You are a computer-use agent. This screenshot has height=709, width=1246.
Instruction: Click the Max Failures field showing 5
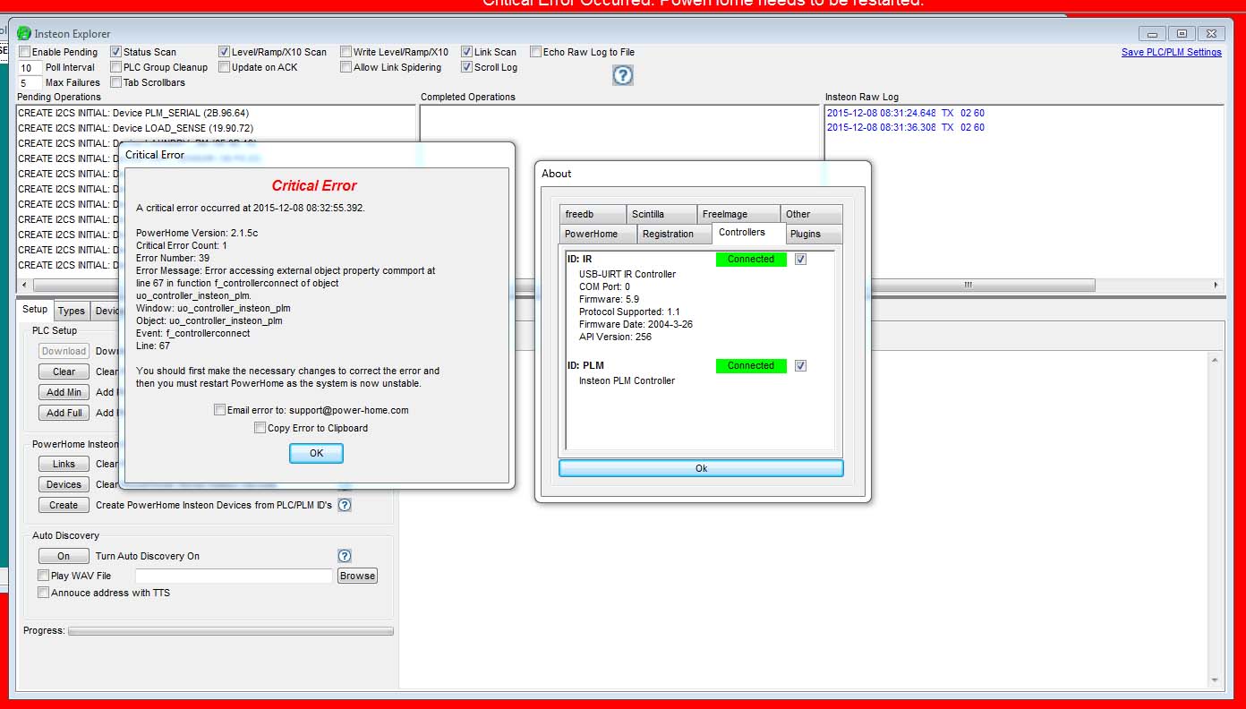pos(30,83)
